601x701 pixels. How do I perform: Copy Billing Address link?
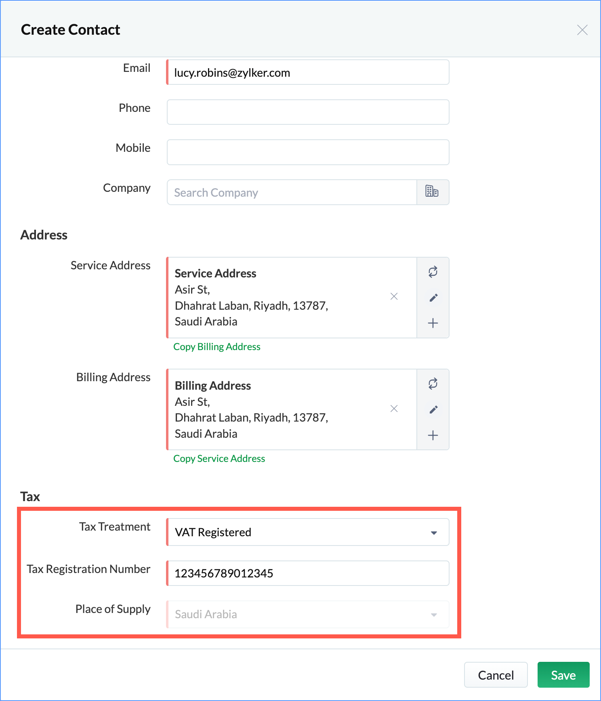217,347
